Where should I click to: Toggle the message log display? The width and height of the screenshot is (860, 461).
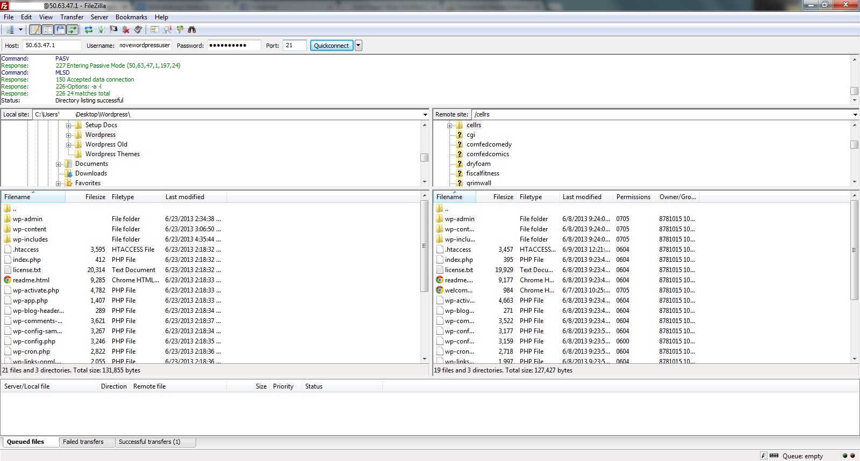pyautogui.click(x=35, y=30)
